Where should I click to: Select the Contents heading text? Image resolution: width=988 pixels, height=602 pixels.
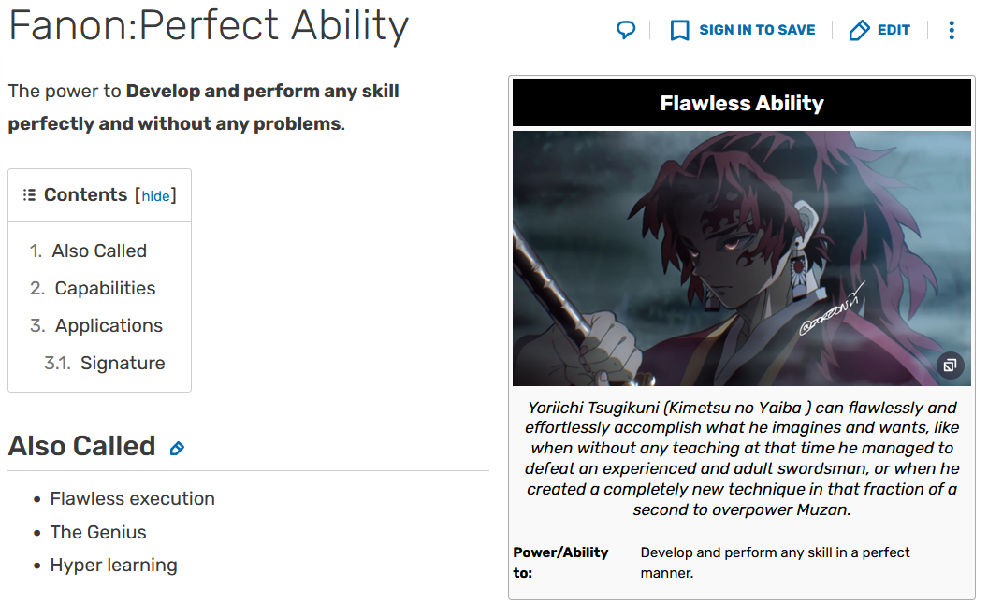pyautogui.click(x=86, y=194)
